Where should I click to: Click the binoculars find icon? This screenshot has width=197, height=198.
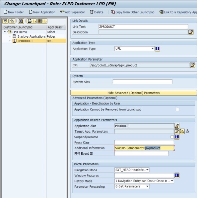point(21,21)
